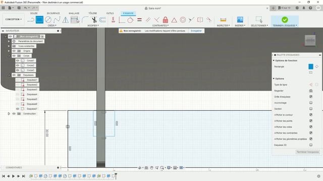Click the Regarder look-at icon in palette

point(311,90)
